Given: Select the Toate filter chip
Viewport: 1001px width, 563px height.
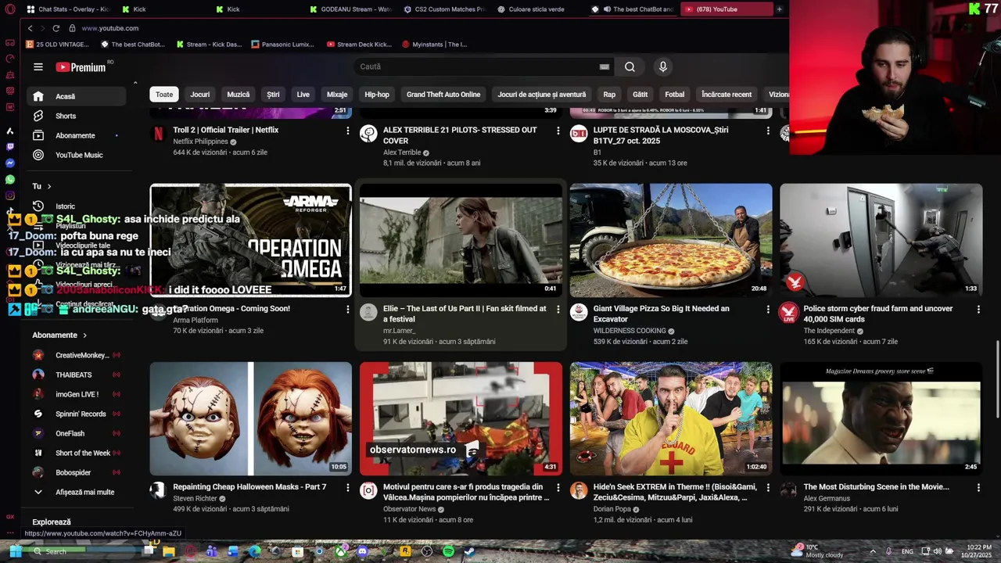Looking at the screenshot, I should click(x=164, y=95).
